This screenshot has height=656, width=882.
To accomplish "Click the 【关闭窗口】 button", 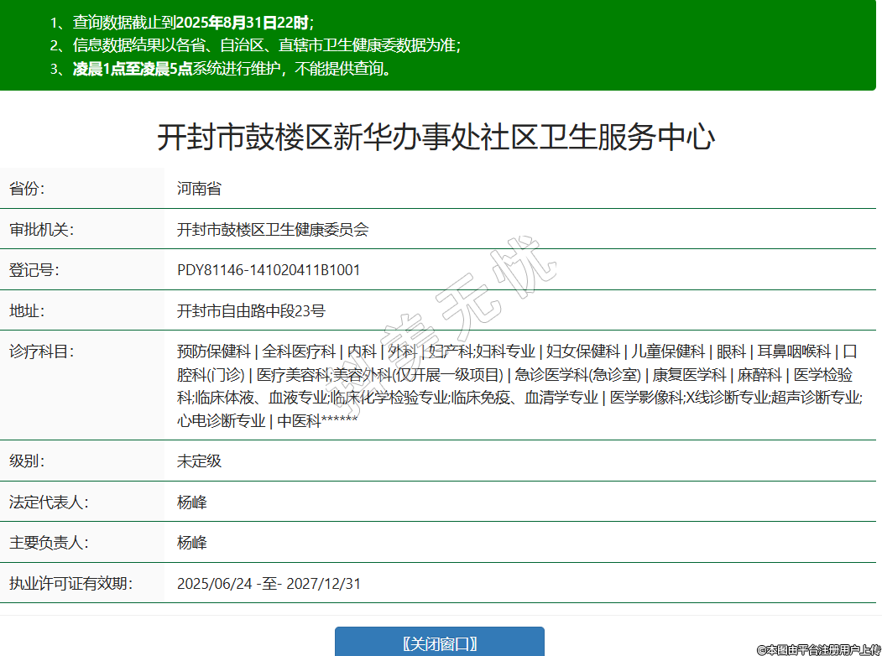I will click(440, 643).
